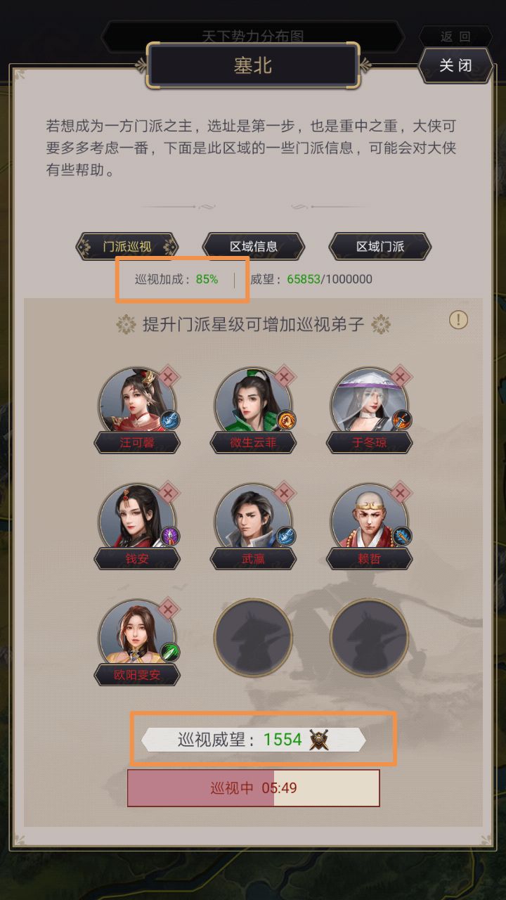The height and width of the screenshot is (900, 506).
Task: Open the exclamation info icon
Action: [458, 321]
